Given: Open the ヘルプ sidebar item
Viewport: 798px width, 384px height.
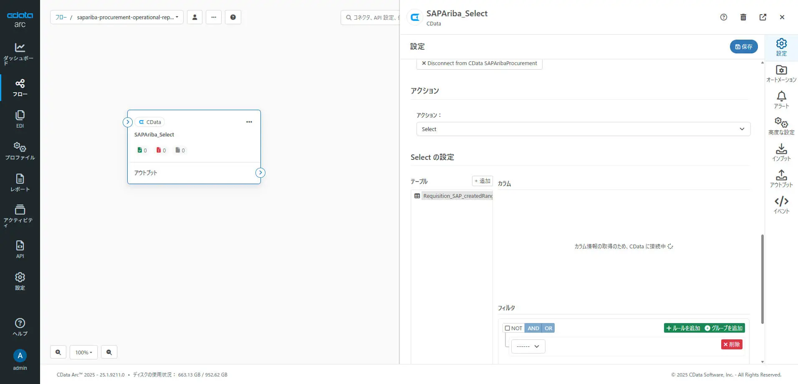Looking at the screenshot, I should click(20, 327).
